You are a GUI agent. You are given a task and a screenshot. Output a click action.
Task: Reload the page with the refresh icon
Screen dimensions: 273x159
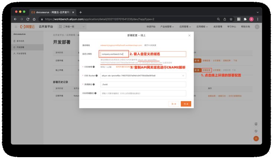tap(28, 19)
